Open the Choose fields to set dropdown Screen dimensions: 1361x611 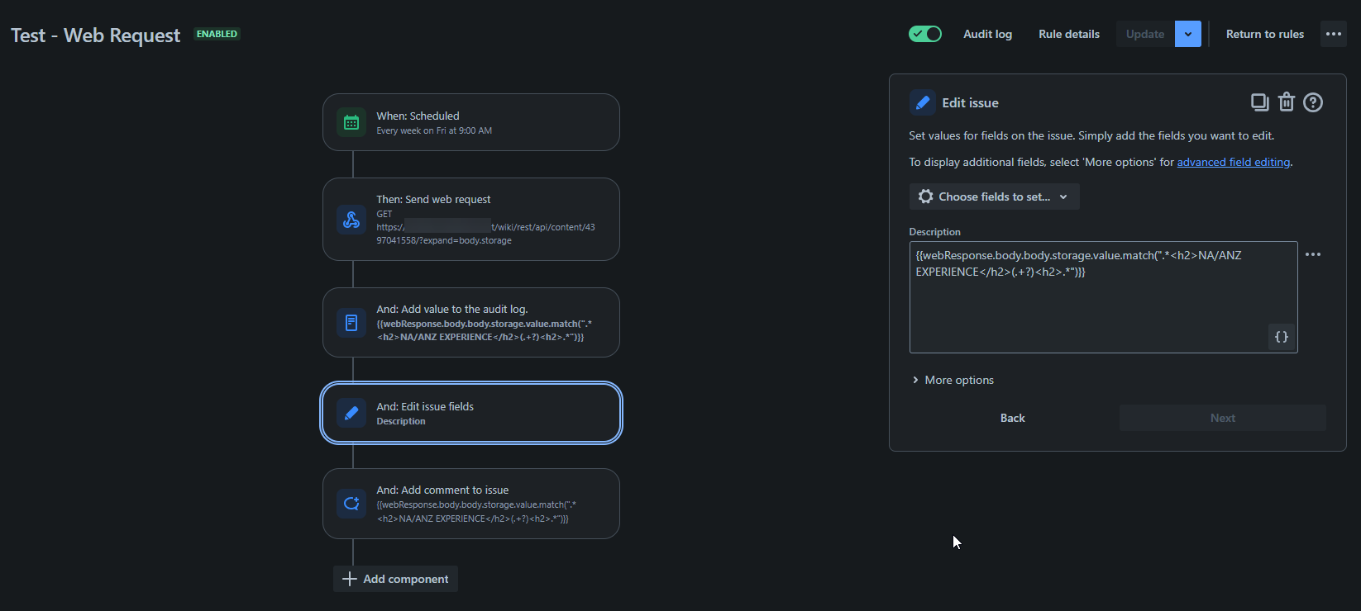pyautogui.click(x=993, y=196)
